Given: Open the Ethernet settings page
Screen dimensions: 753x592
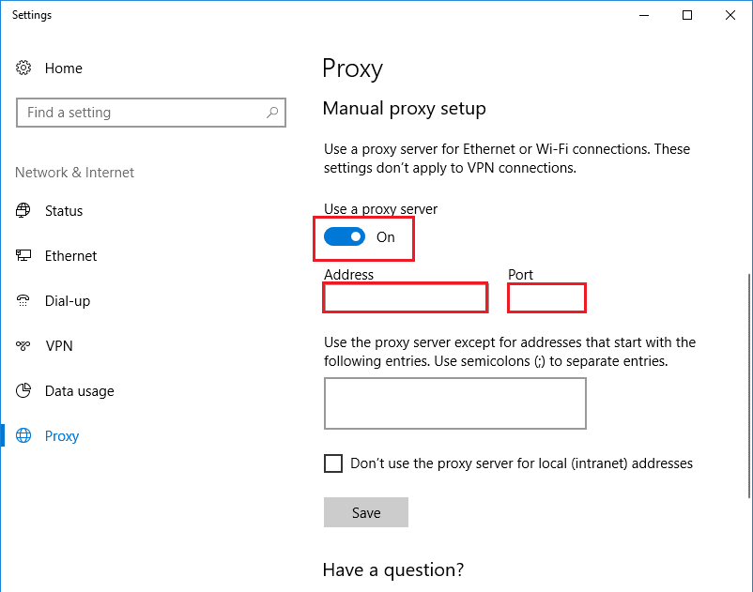Looking at the screenshot, I should tap(70, 256).
